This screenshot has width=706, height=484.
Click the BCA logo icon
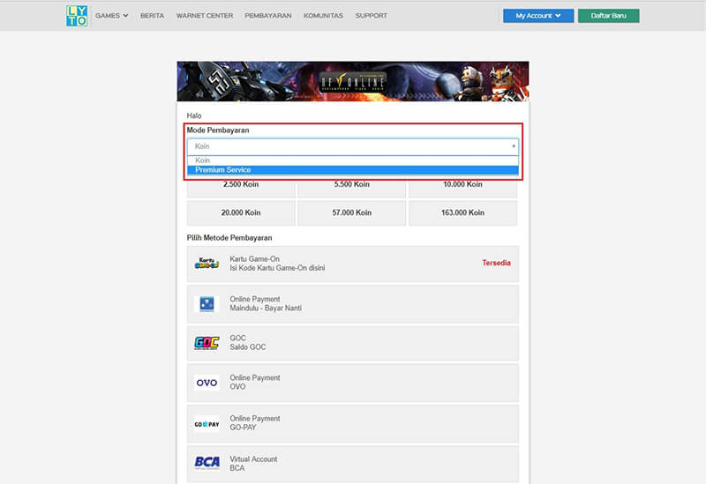tap(207, 463)
